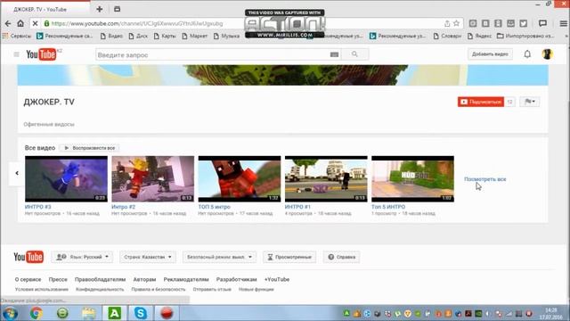The width and height of the screenshot is (570, 321).
Task: Open Chrome from the taskbar
Action: point(37,313)
